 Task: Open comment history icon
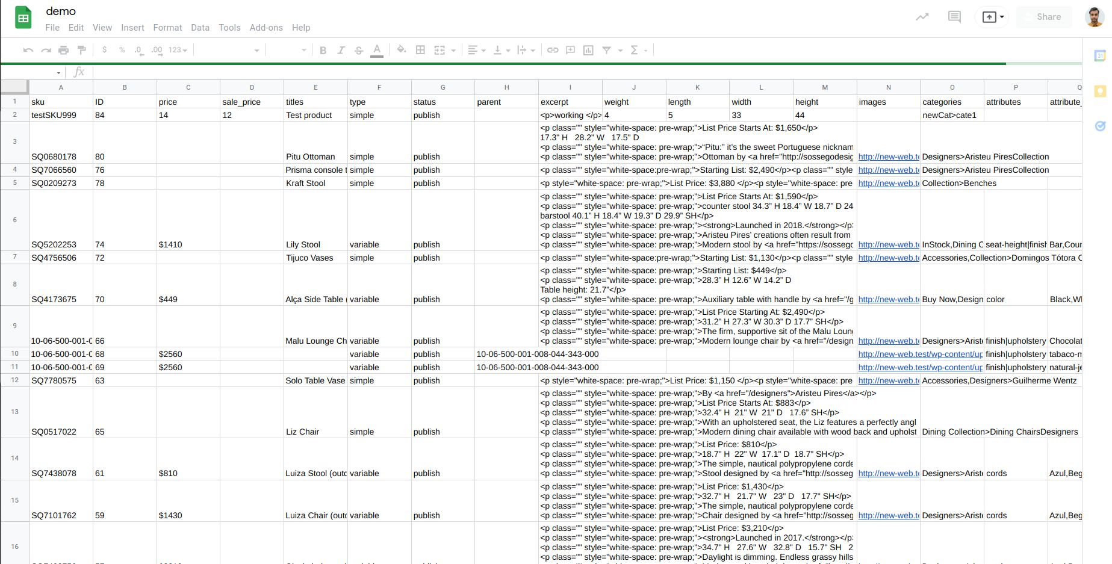(x=954, y=17)
